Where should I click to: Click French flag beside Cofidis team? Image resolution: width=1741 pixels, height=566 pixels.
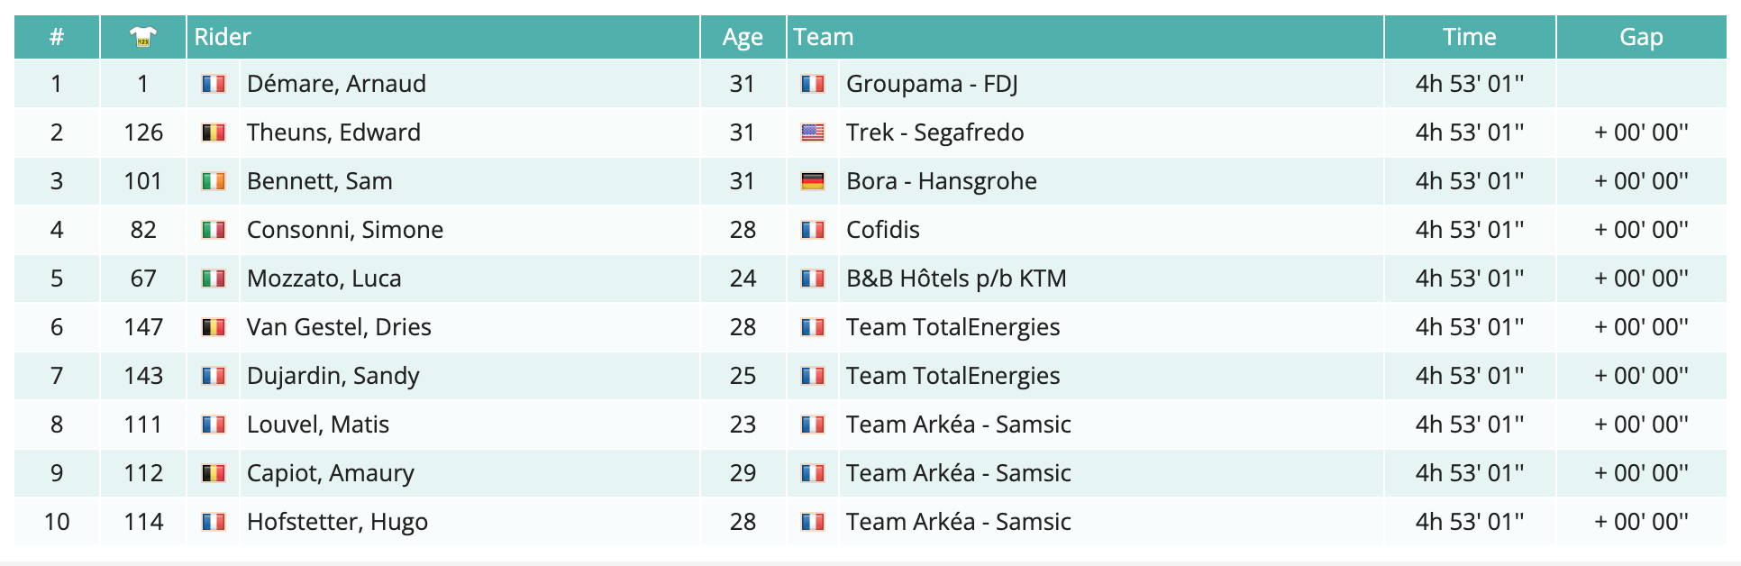pos(813,230)
